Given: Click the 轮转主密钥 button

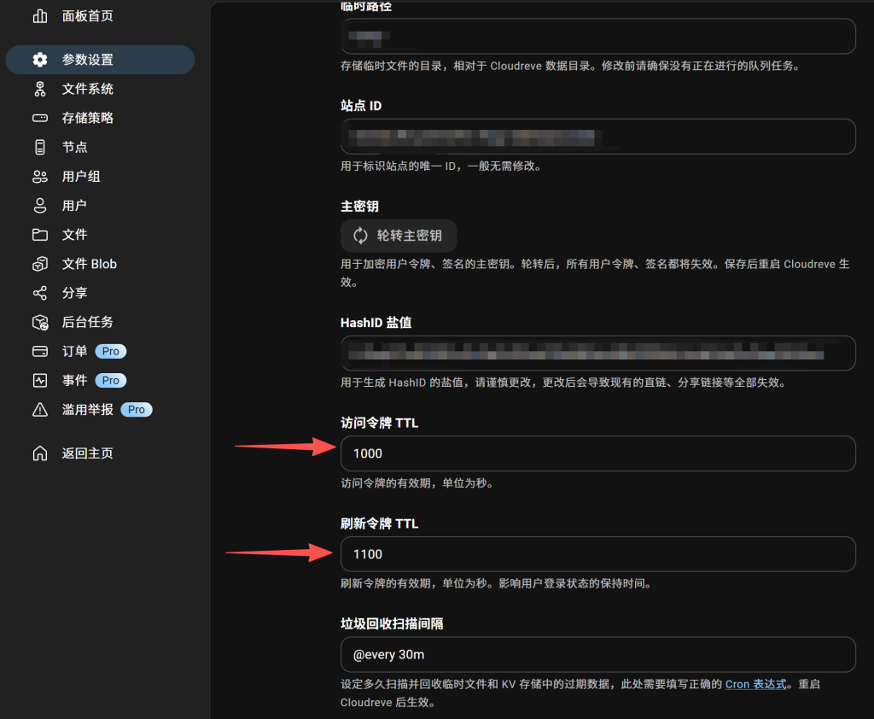Looking at the screenshot, I should pyautogui.click(x=398, y=236).
